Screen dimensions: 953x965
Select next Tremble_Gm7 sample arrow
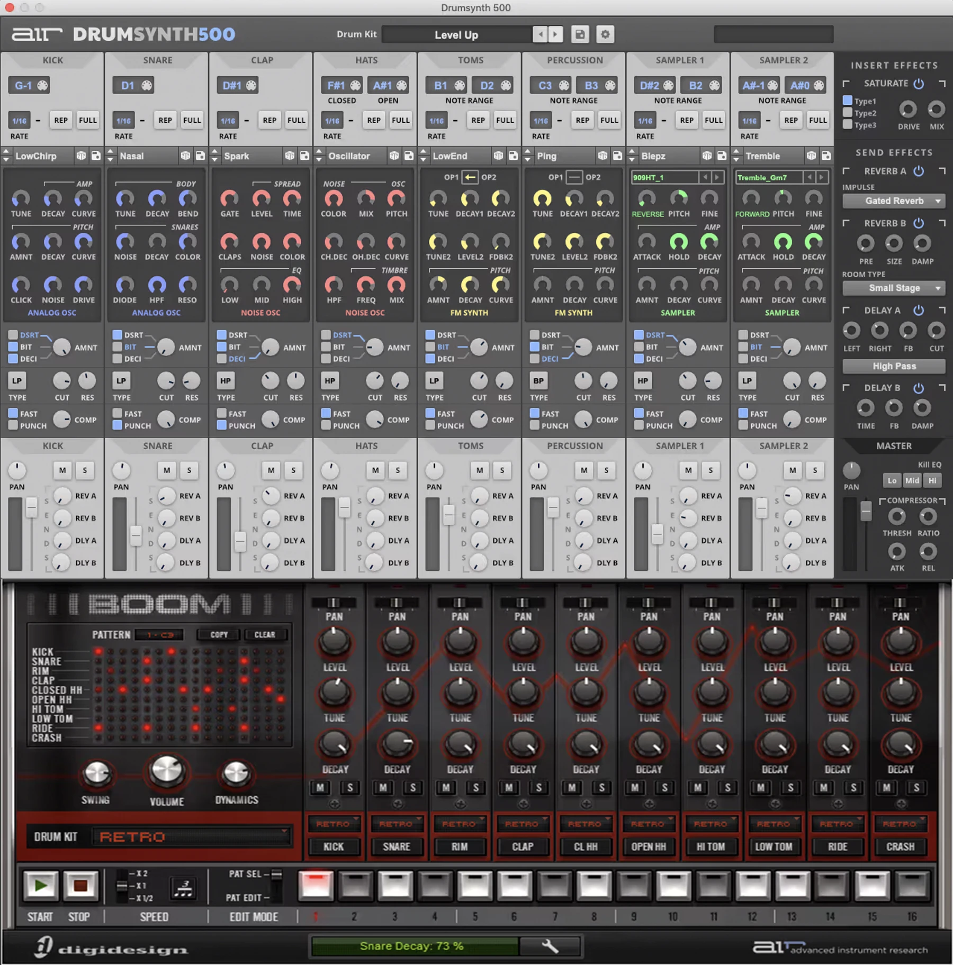[822, 177]
